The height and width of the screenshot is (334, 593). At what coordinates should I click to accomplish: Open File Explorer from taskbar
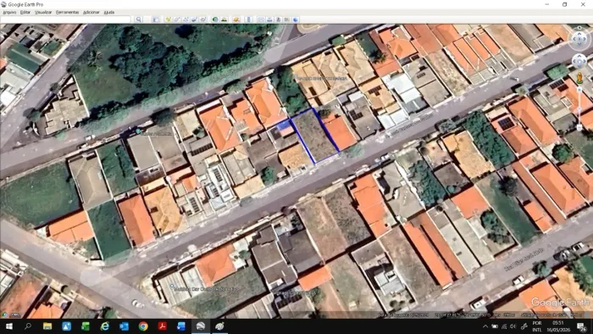[47, 326]
